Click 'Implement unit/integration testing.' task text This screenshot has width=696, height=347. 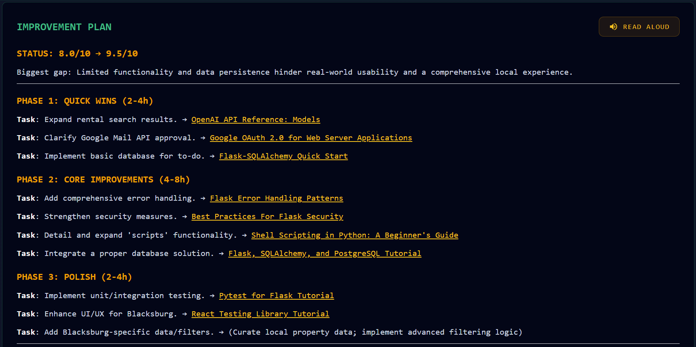(x=125, y=296)
